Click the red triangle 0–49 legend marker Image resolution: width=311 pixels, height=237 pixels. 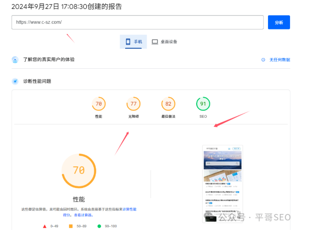pos(45,226)
